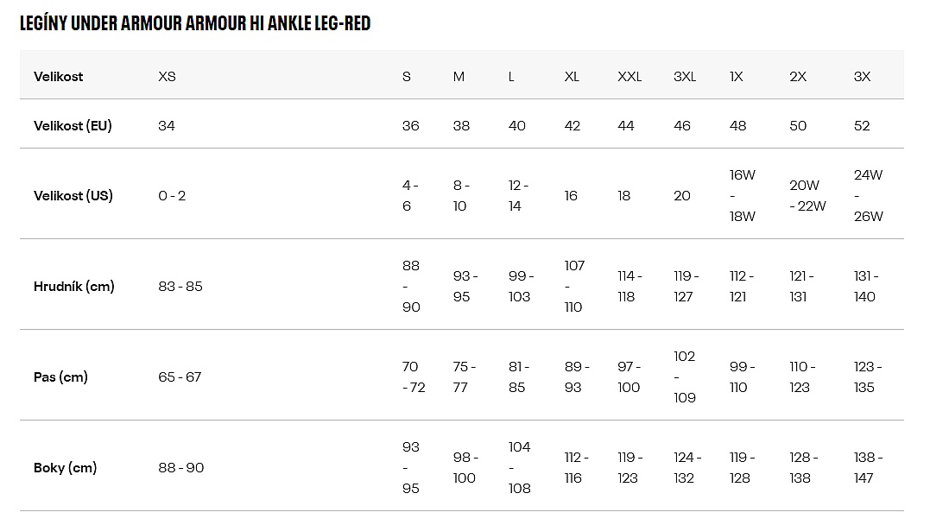Select the 24W - 26W US size cell
The width and height of the screenshot is (930, 525).
click(x=868, y=196)
